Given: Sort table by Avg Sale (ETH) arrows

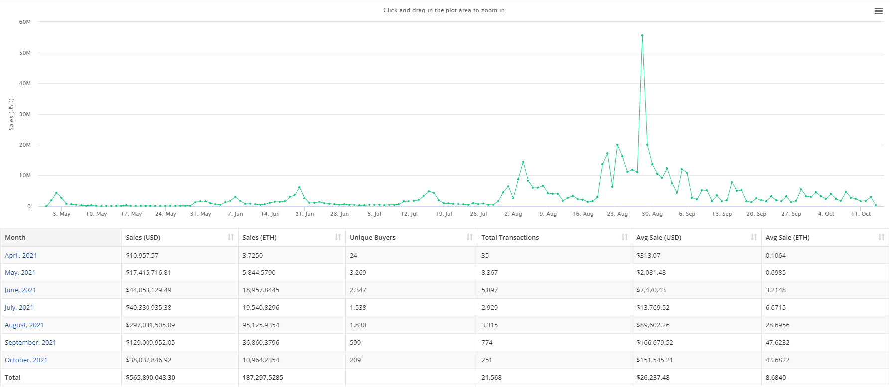Looking at the screenshot, I should (882, 237).
